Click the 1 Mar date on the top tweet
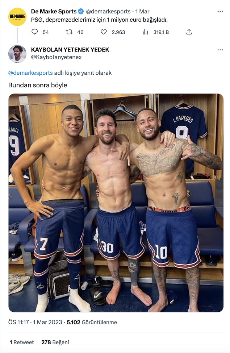230x353 pixels. [x=142, y=12]
